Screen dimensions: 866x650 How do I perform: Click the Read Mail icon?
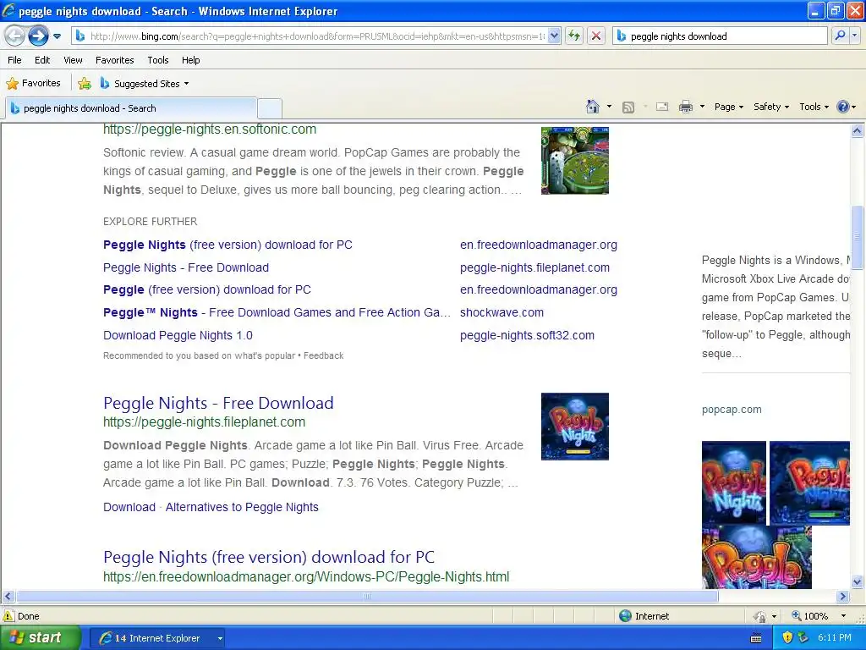click(662, 107)
